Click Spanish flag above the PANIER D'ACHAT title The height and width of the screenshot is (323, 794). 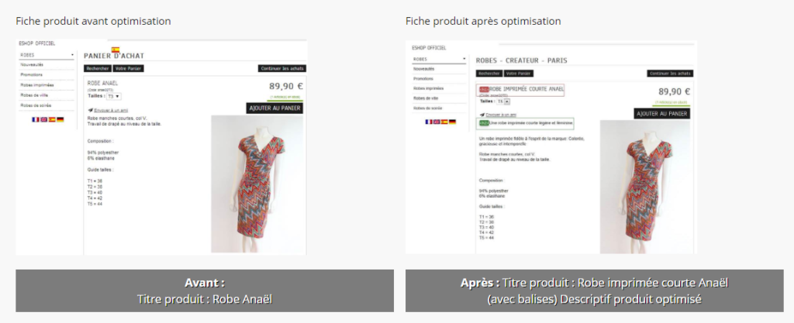point(116,50)
